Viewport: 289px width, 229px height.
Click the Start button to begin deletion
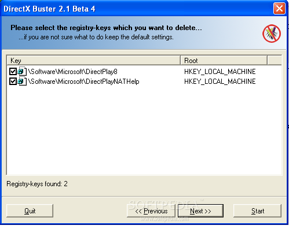click(x=258, y=211)
